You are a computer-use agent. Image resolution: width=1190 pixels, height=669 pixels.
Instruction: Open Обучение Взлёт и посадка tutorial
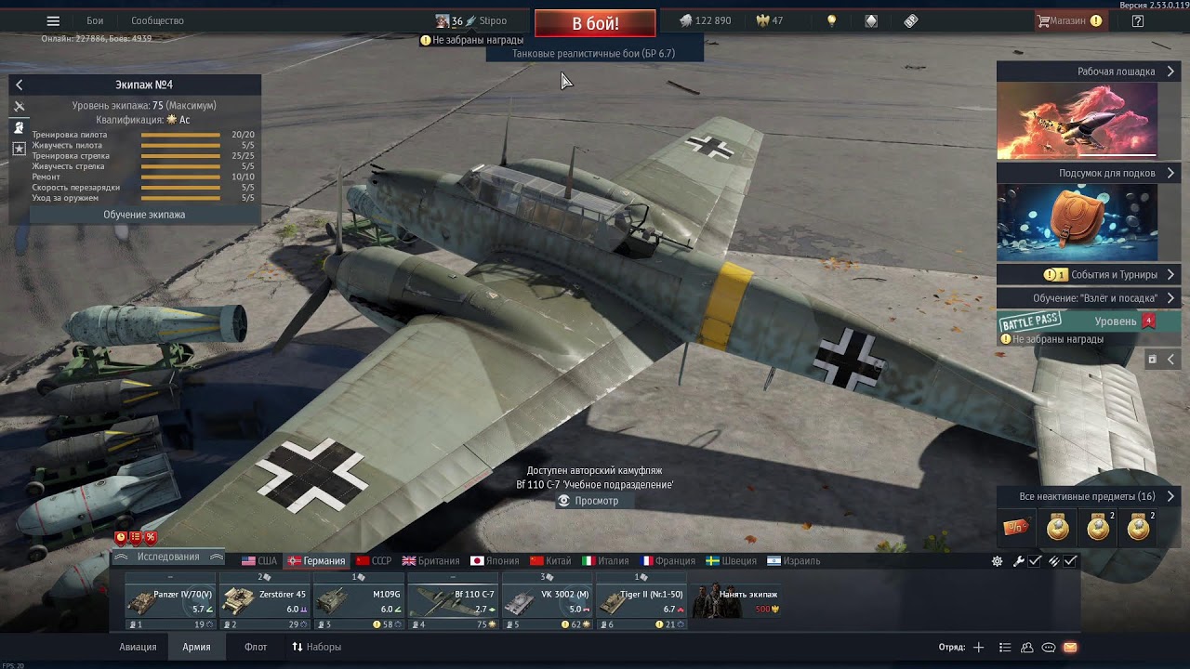(1089, 298)
